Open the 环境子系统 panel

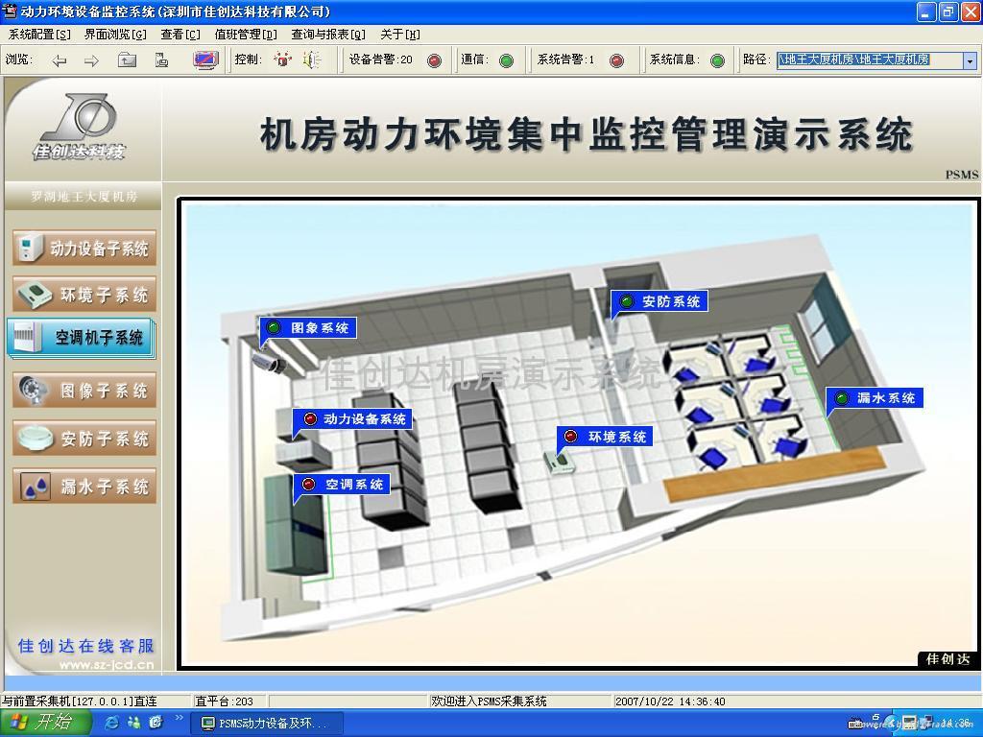(84, 295)
